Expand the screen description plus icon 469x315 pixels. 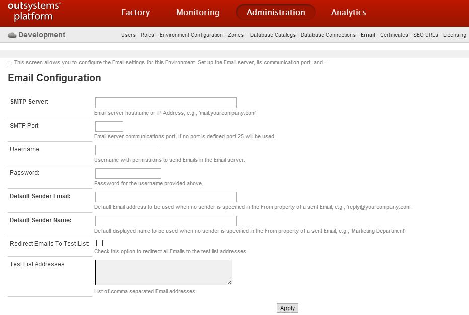tap(10, 63)
